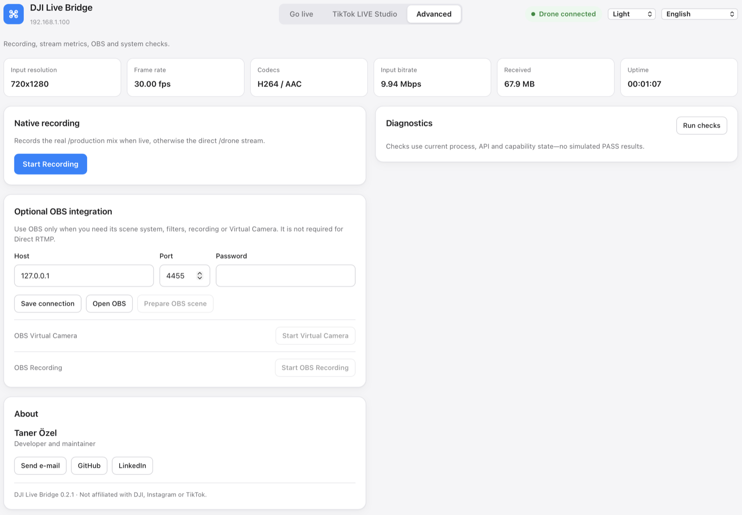Screen dimensions: 742x515
Task: Click Save connection button
Action: pos(48,304)
